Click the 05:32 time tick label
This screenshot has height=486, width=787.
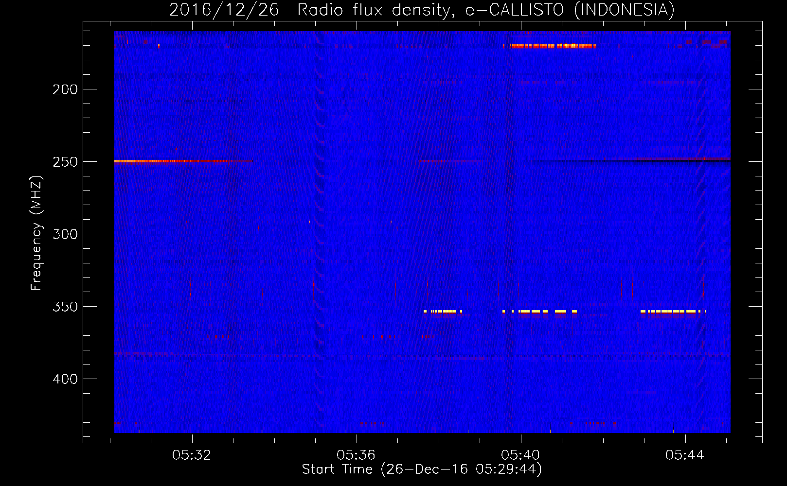[192, 455]
